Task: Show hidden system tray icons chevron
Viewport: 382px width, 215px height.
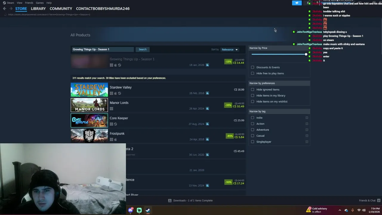Action: pos(340,210)
